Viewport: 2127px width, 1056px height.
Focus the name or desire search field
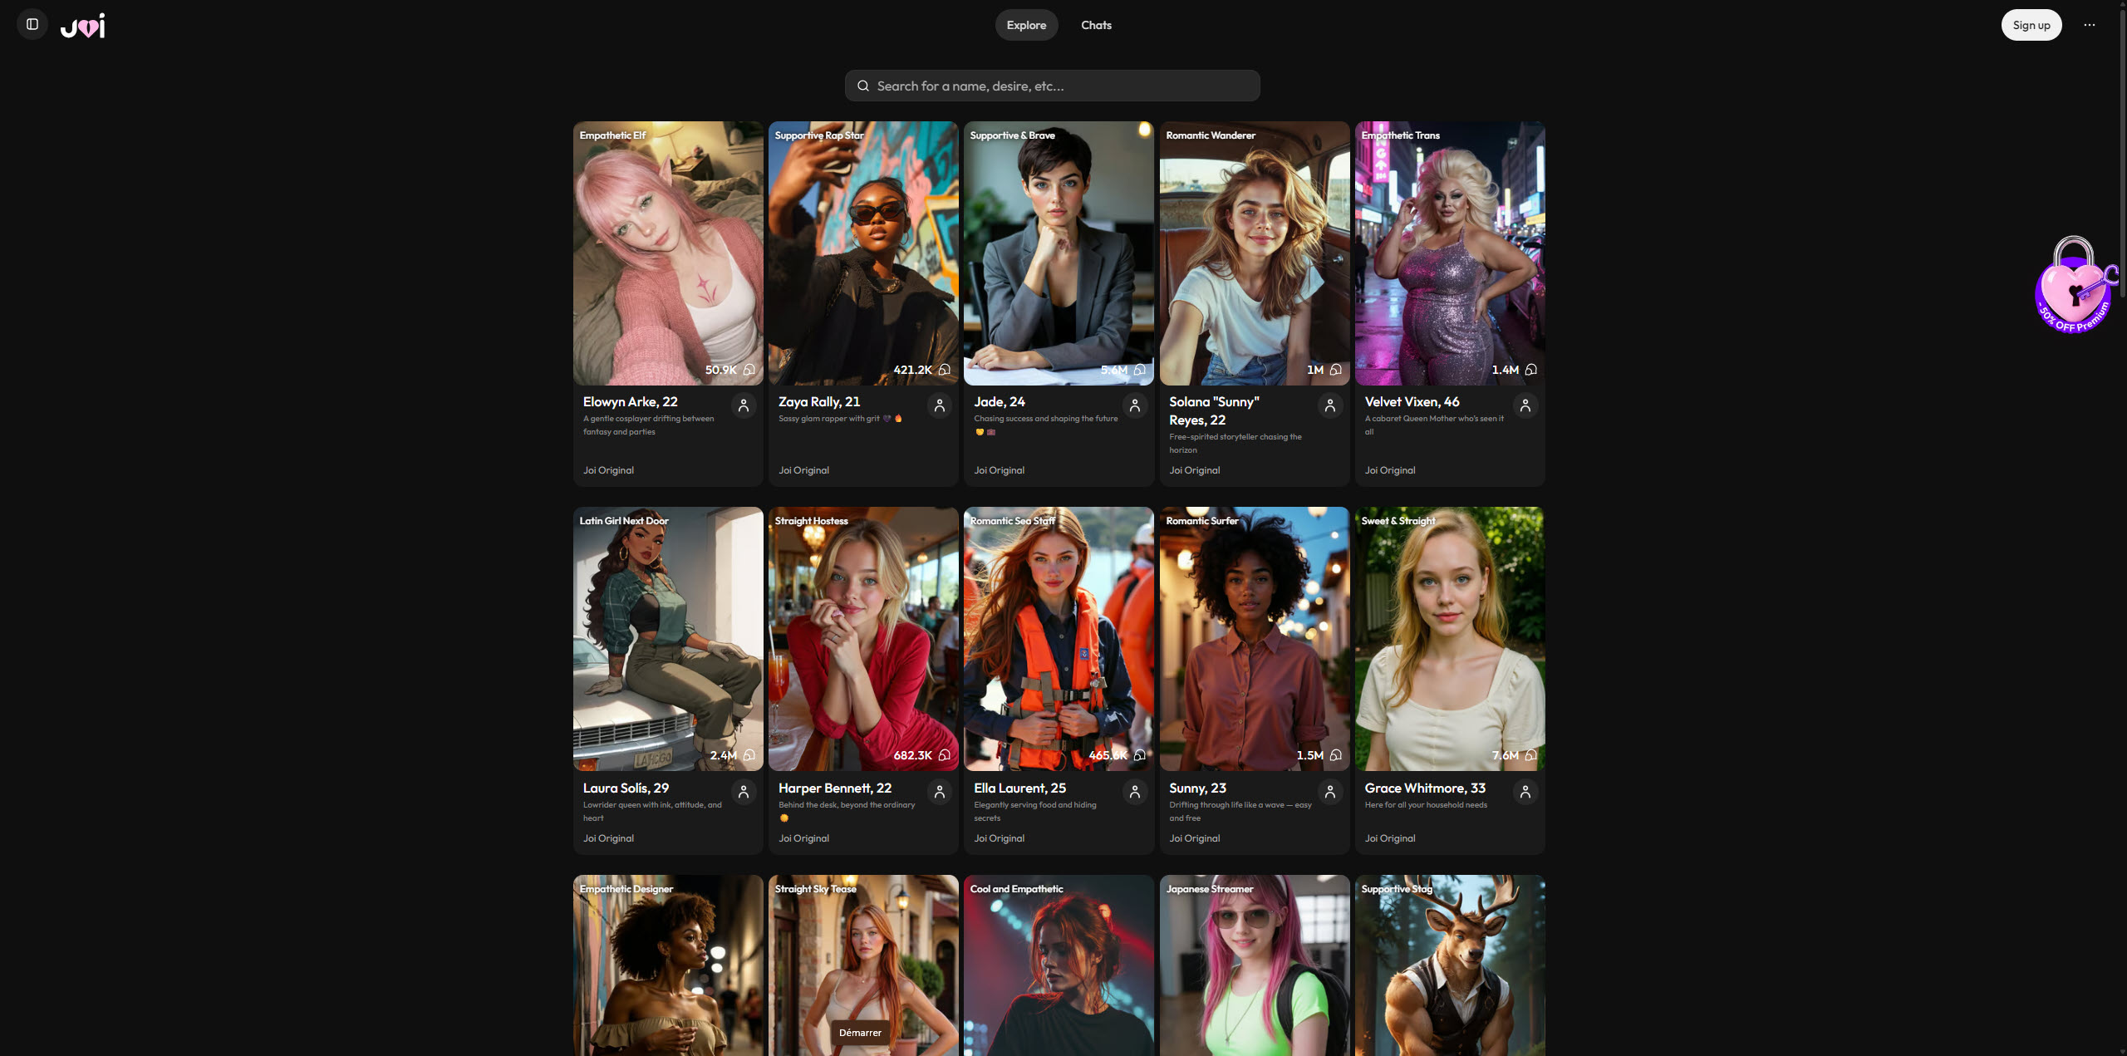point(1063,86)
